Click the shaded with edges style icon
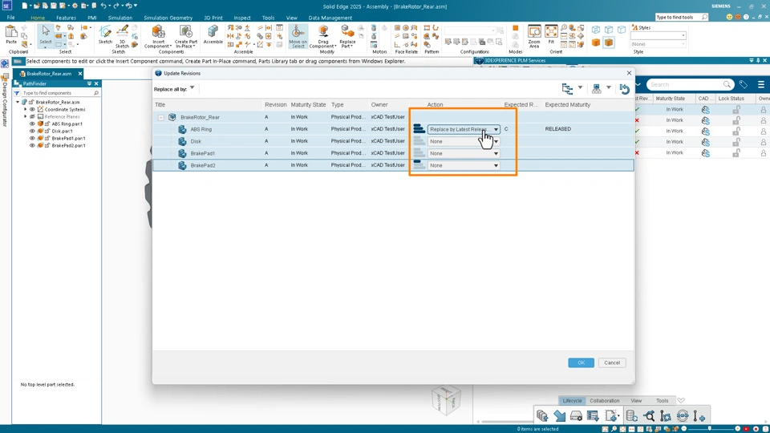 coord(609,42)
